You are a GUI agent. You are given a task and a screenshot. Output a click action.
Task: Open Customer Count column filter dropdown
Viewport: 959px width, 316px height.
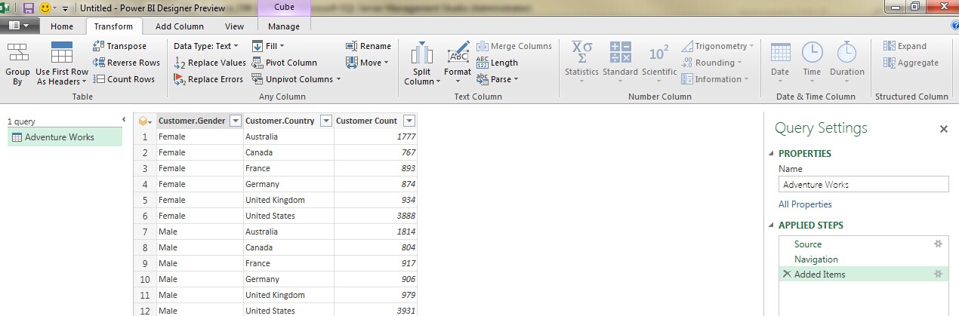pos(409,121)
